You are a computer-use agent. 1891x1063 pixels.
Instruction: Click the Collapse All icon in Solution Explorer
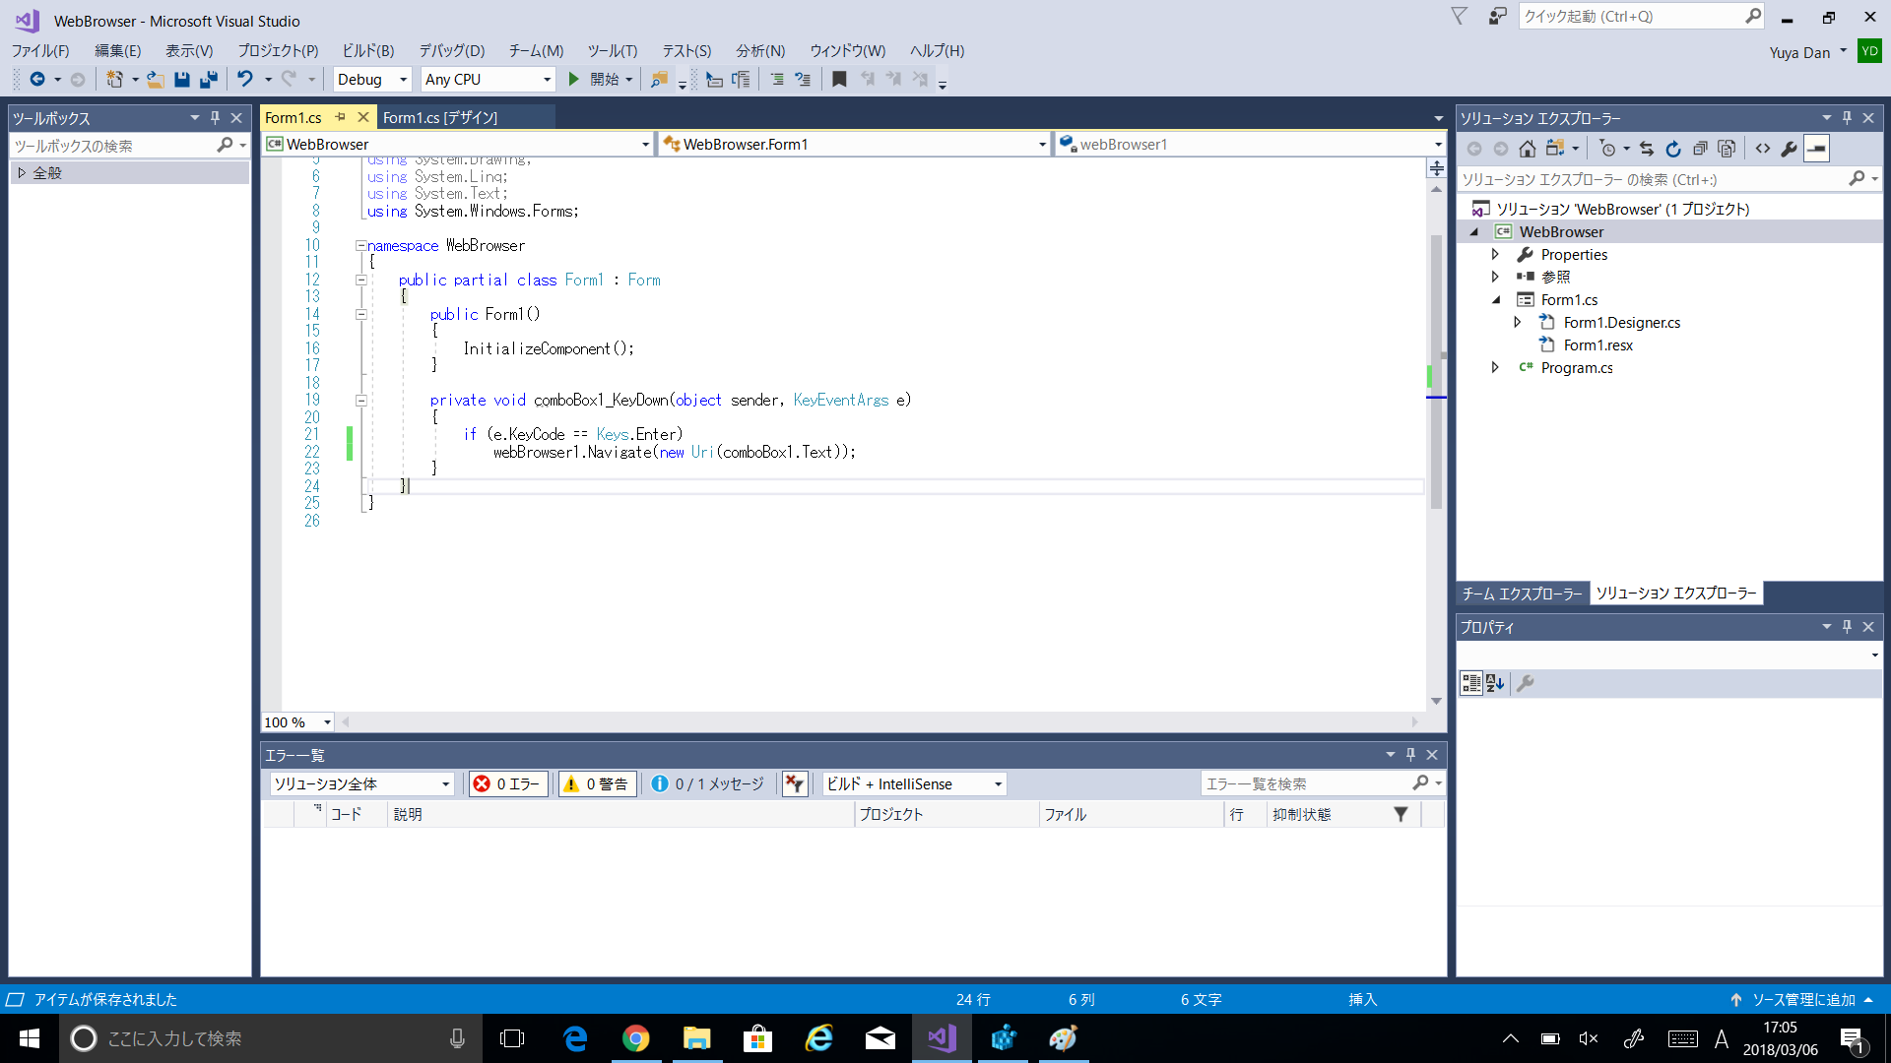click(1700, 149)
